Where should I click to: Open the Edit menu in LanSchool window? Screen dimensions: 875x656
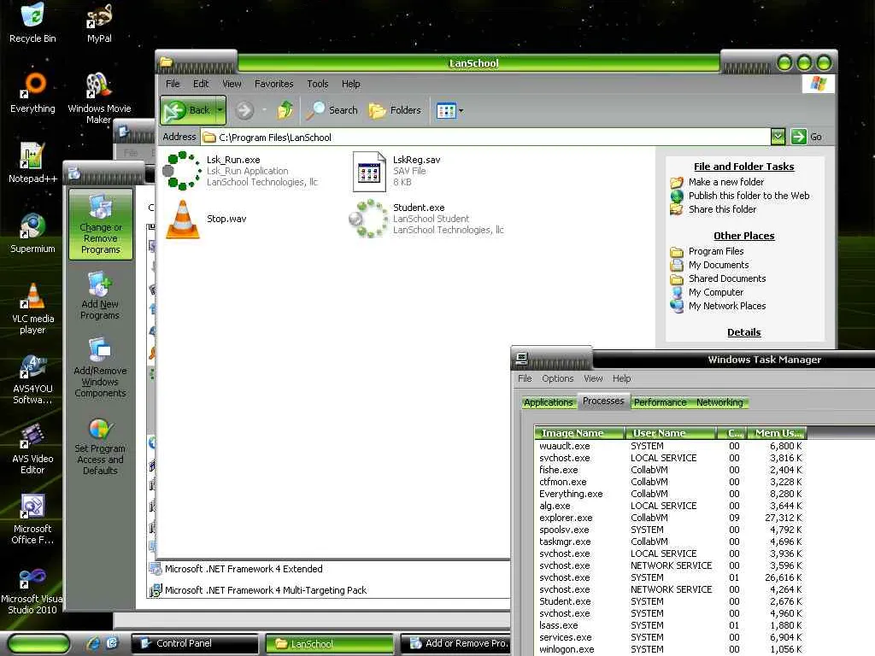(x=201, y=84)
